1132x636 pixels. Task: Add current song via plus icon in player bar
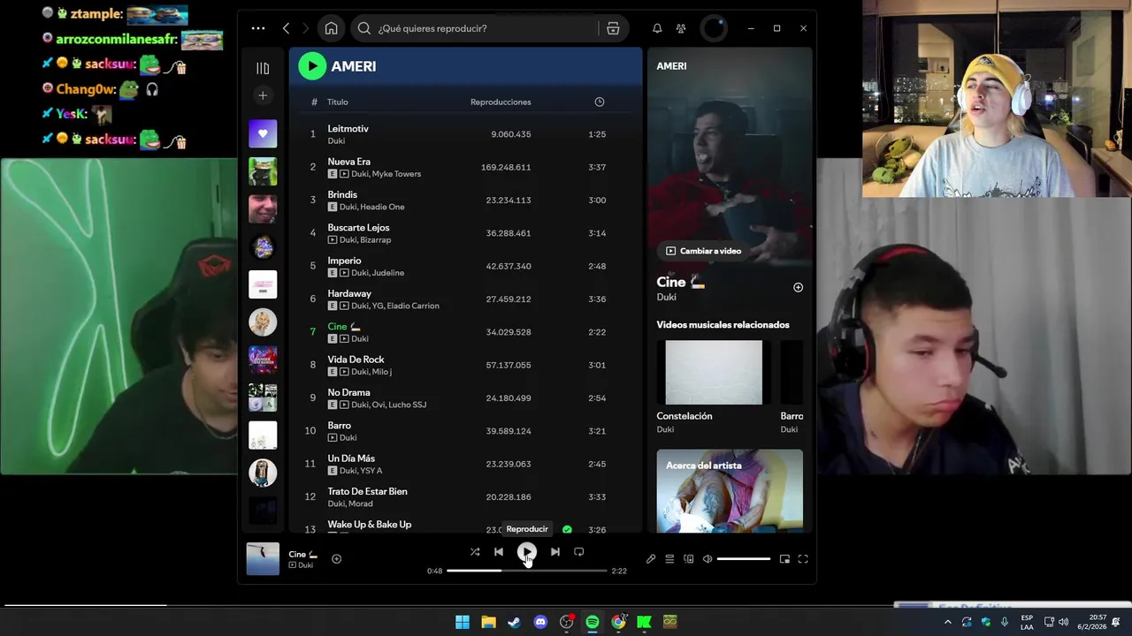point(336,558)
